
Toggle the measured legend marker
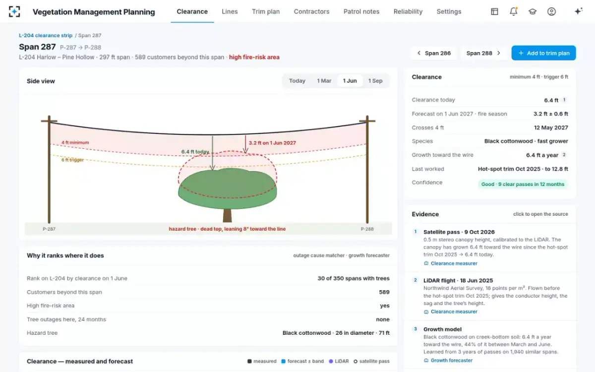pyautogui.click(x=249, y=361)
